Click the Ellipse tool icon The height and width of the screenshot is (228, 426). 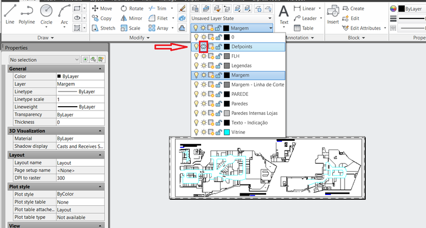(x=77, y=18)
